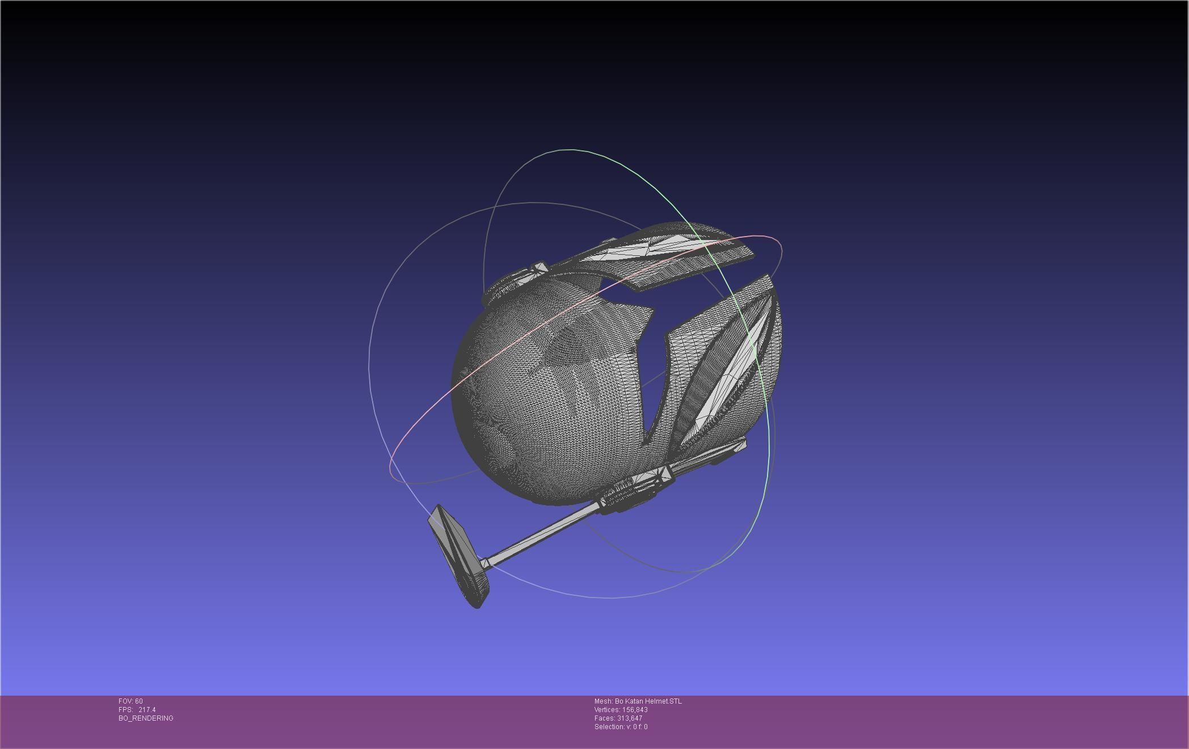Click the BO_RENDERING status label
The width and height of the screenshot is (1189, 749).
click(146, 718)
